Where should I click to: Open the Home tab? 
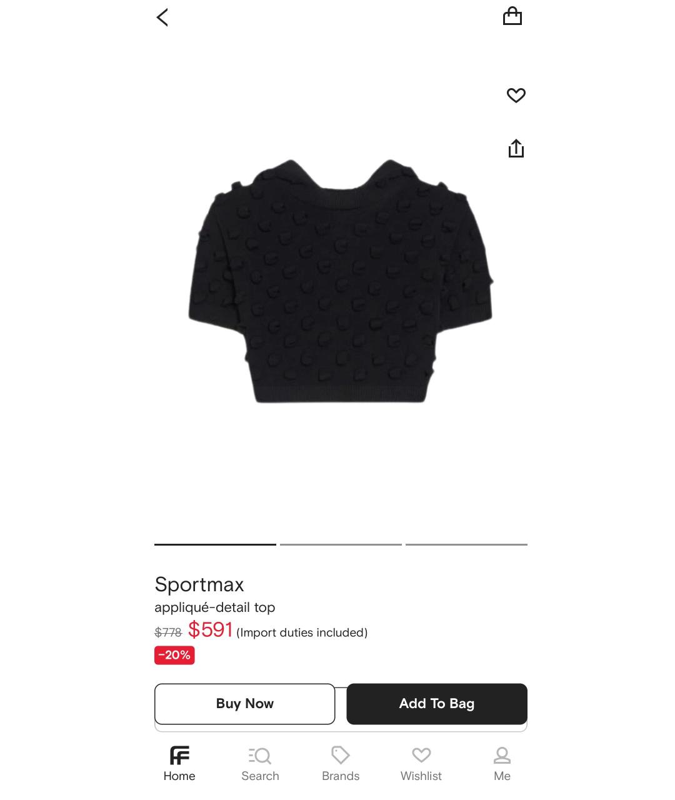point(179,764)
